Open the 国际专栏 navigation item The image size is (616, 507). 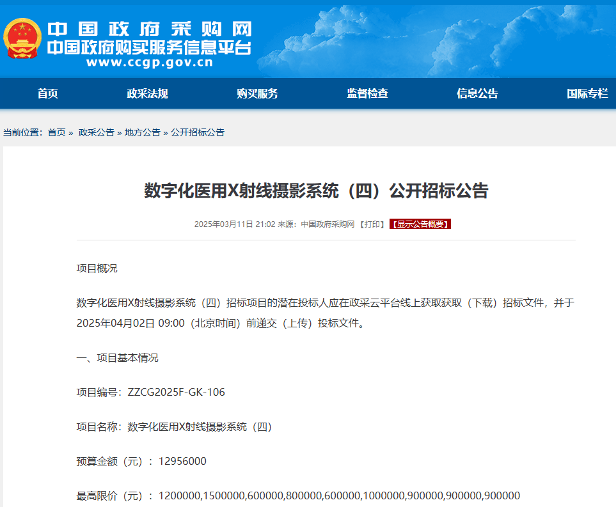click(x=587, y=93)
